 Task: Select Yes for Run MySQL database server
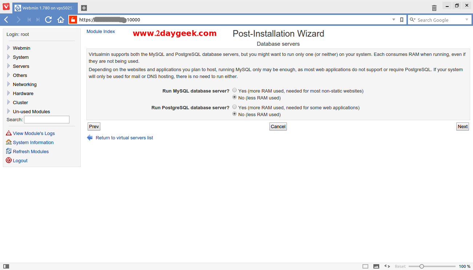coord(235,90)
